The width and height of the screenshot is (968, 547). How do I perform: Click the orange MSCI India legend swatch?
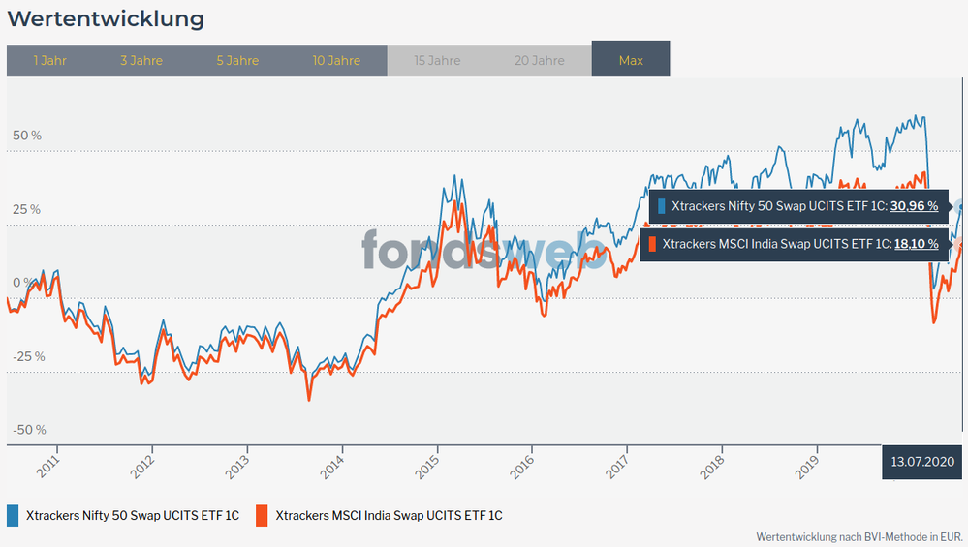261,515
